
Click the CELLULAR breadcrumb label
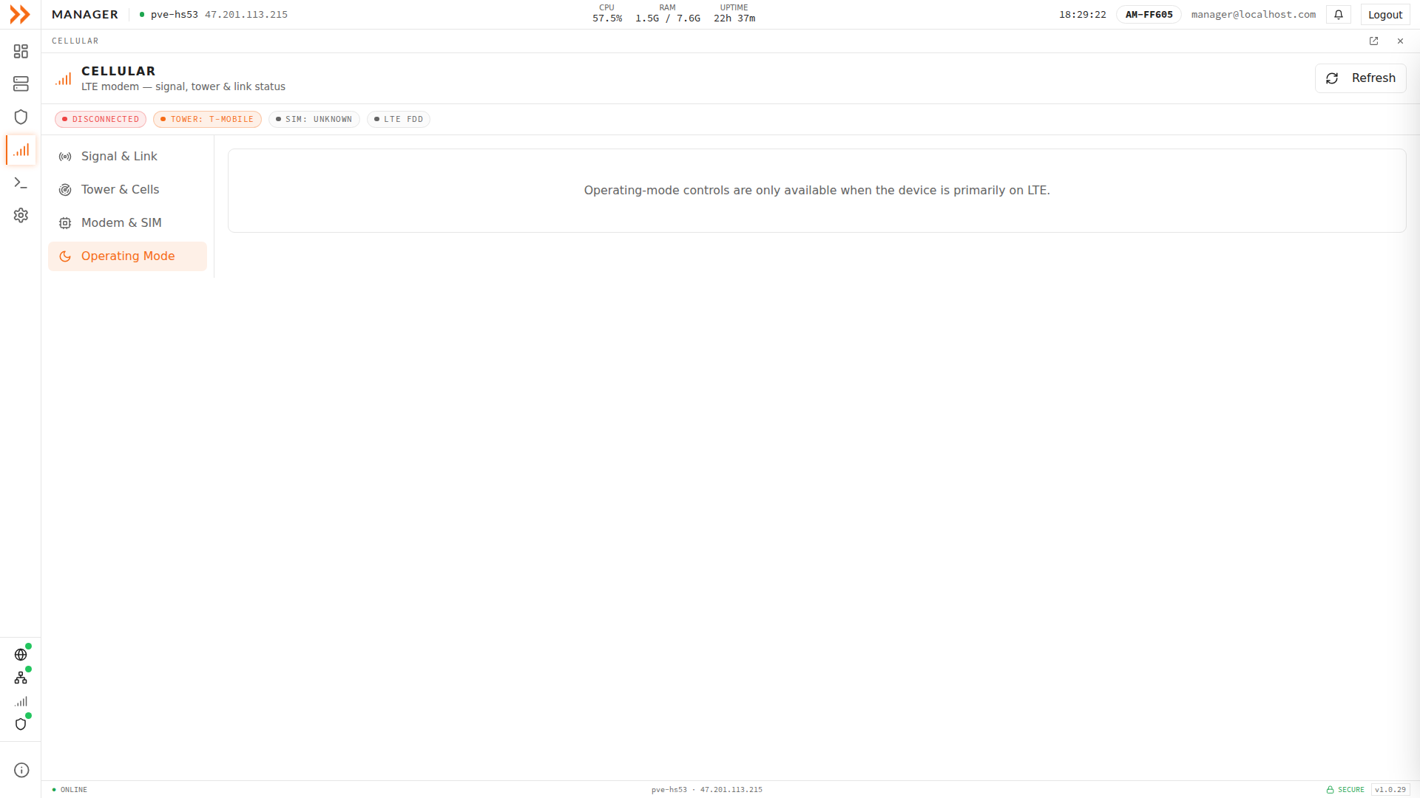75,41
